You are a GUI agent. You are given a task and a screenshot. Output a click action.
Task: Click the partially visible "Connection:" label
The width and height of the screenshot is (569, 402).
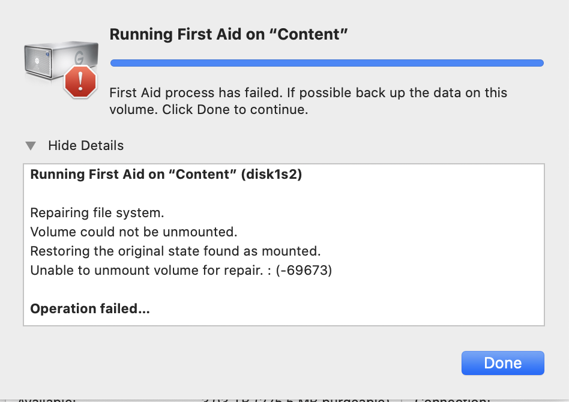(x=451, y=398)
